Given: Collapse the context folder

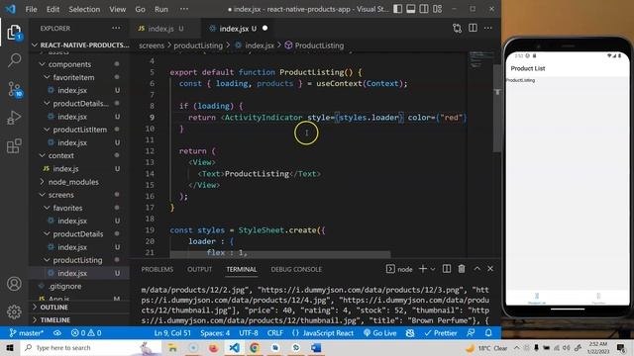Looking at the screenshot, I should tap(79, 155).
